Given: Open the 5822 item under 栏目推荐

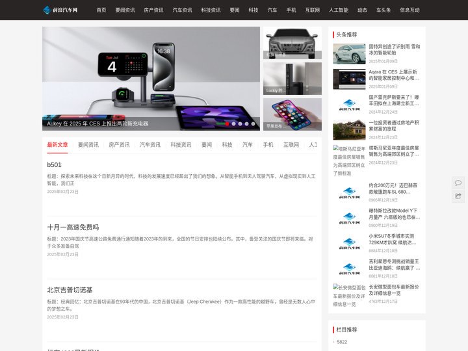Looking at the screenshot, I should (342, 342).
